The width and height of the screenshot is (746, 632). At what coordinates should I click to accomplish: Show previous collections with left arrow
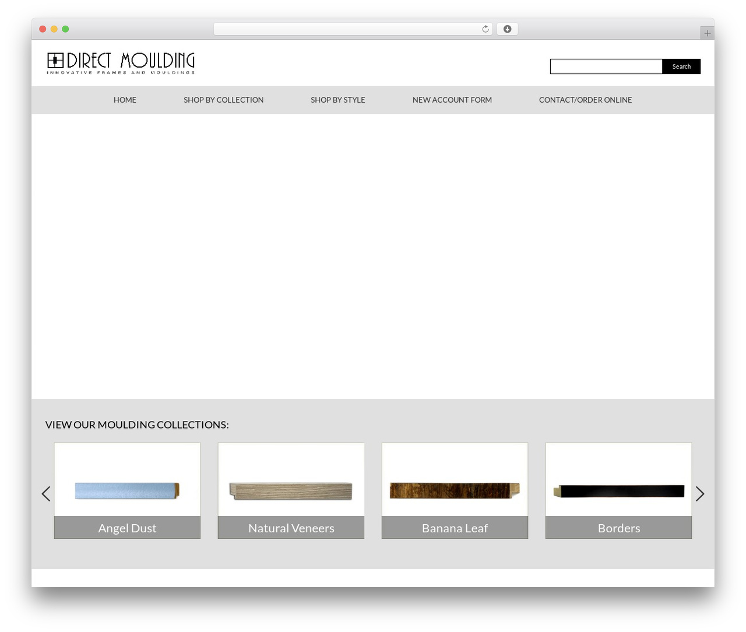click(x=46, y=494)
